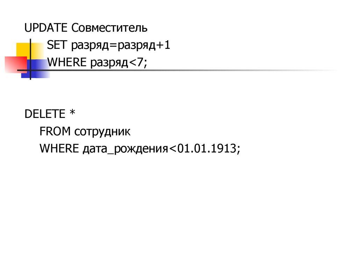This screenshot has height=268, width=358.
Task: Click the DELETE keyword
Action: coord(45,114)
